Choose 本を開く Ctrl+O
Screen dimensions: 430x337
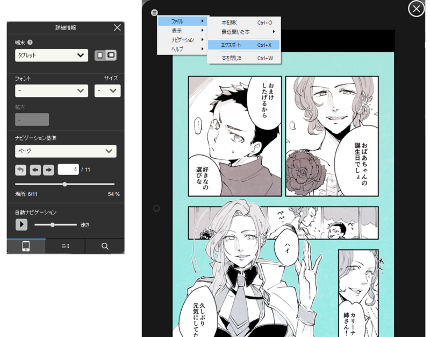(x=244, y=23)
